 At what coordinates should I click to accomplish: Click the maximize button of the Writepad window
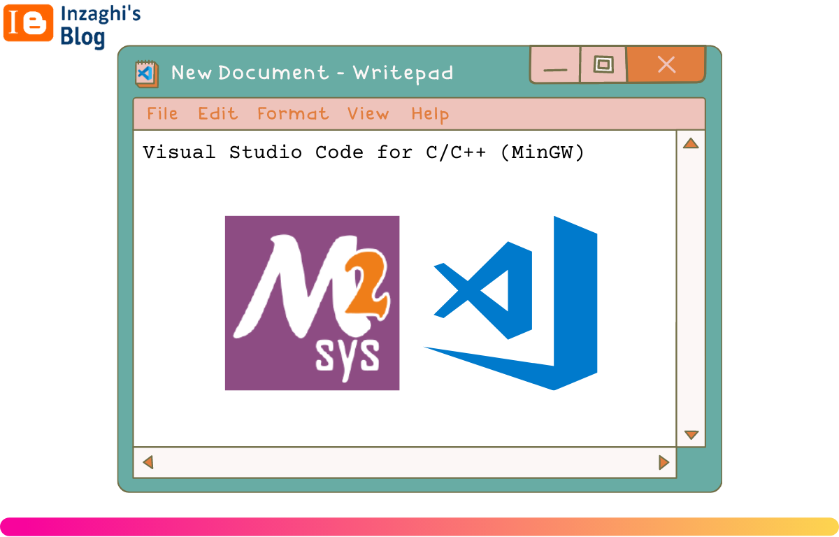point(603,64)
